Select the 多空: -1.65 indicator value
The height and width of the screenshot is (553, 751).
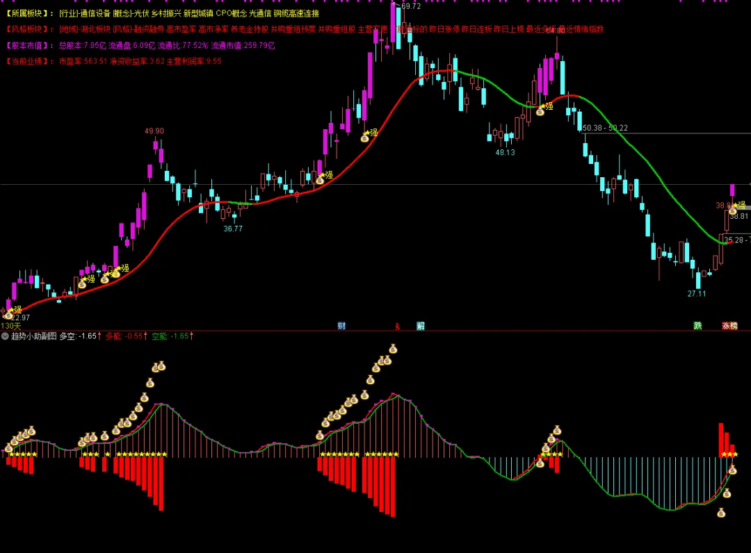coord(80,336)
